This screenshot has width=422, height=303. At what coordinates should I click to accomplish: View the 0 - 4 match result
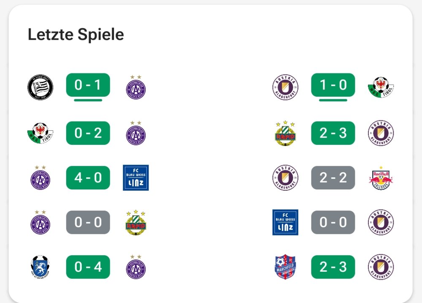pyautogui.click(x=88, y=267)
